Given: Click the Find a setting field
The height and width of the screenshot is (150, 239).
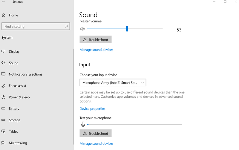Looking at the screenshot, I should tap(36, 26).
